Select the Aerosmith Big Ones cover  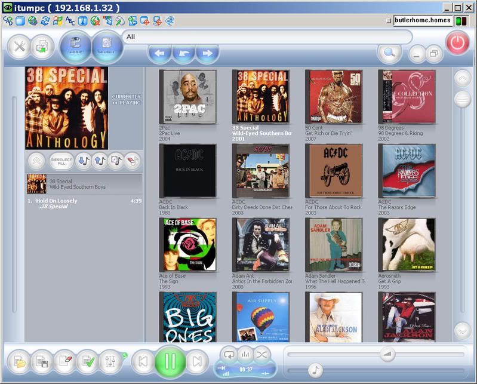click(x=187, y=317)
